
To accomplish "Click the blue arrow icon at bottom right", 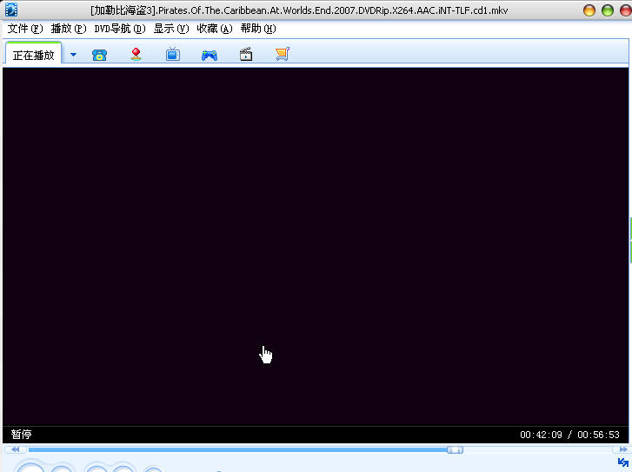I will (x=622, y=462).
